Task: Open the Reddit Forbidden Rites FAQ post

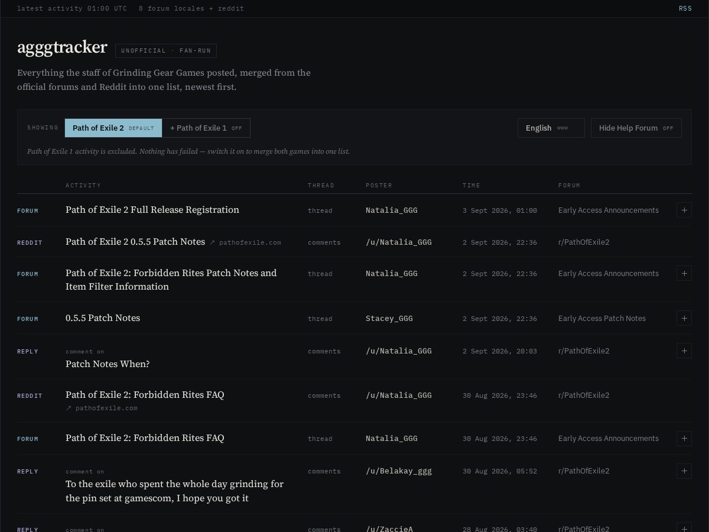Action: point(145,395)
